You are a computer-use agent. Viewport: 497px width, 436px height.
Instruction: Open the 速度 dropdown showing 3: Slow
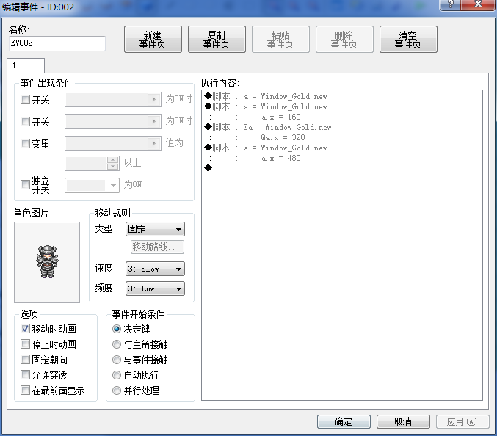tap(156, 269)
